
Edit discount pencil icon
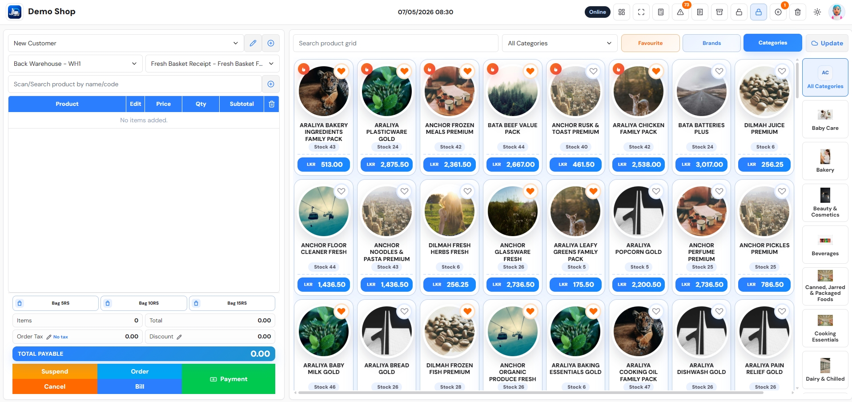pyautogui.click(x=179, y=337)
